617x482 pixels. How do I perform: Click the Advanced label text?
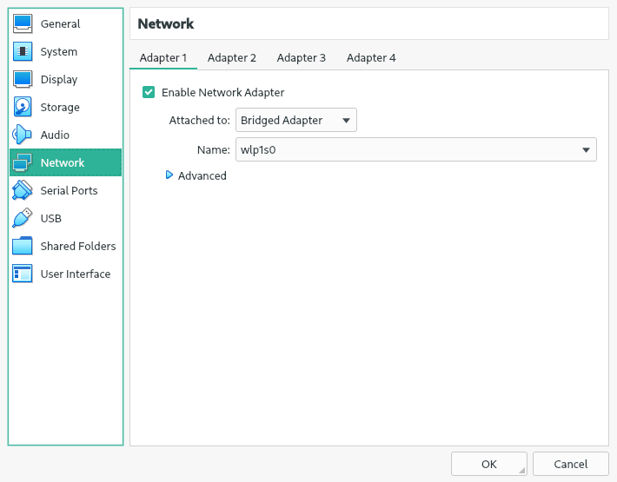(x=202, y=175)
